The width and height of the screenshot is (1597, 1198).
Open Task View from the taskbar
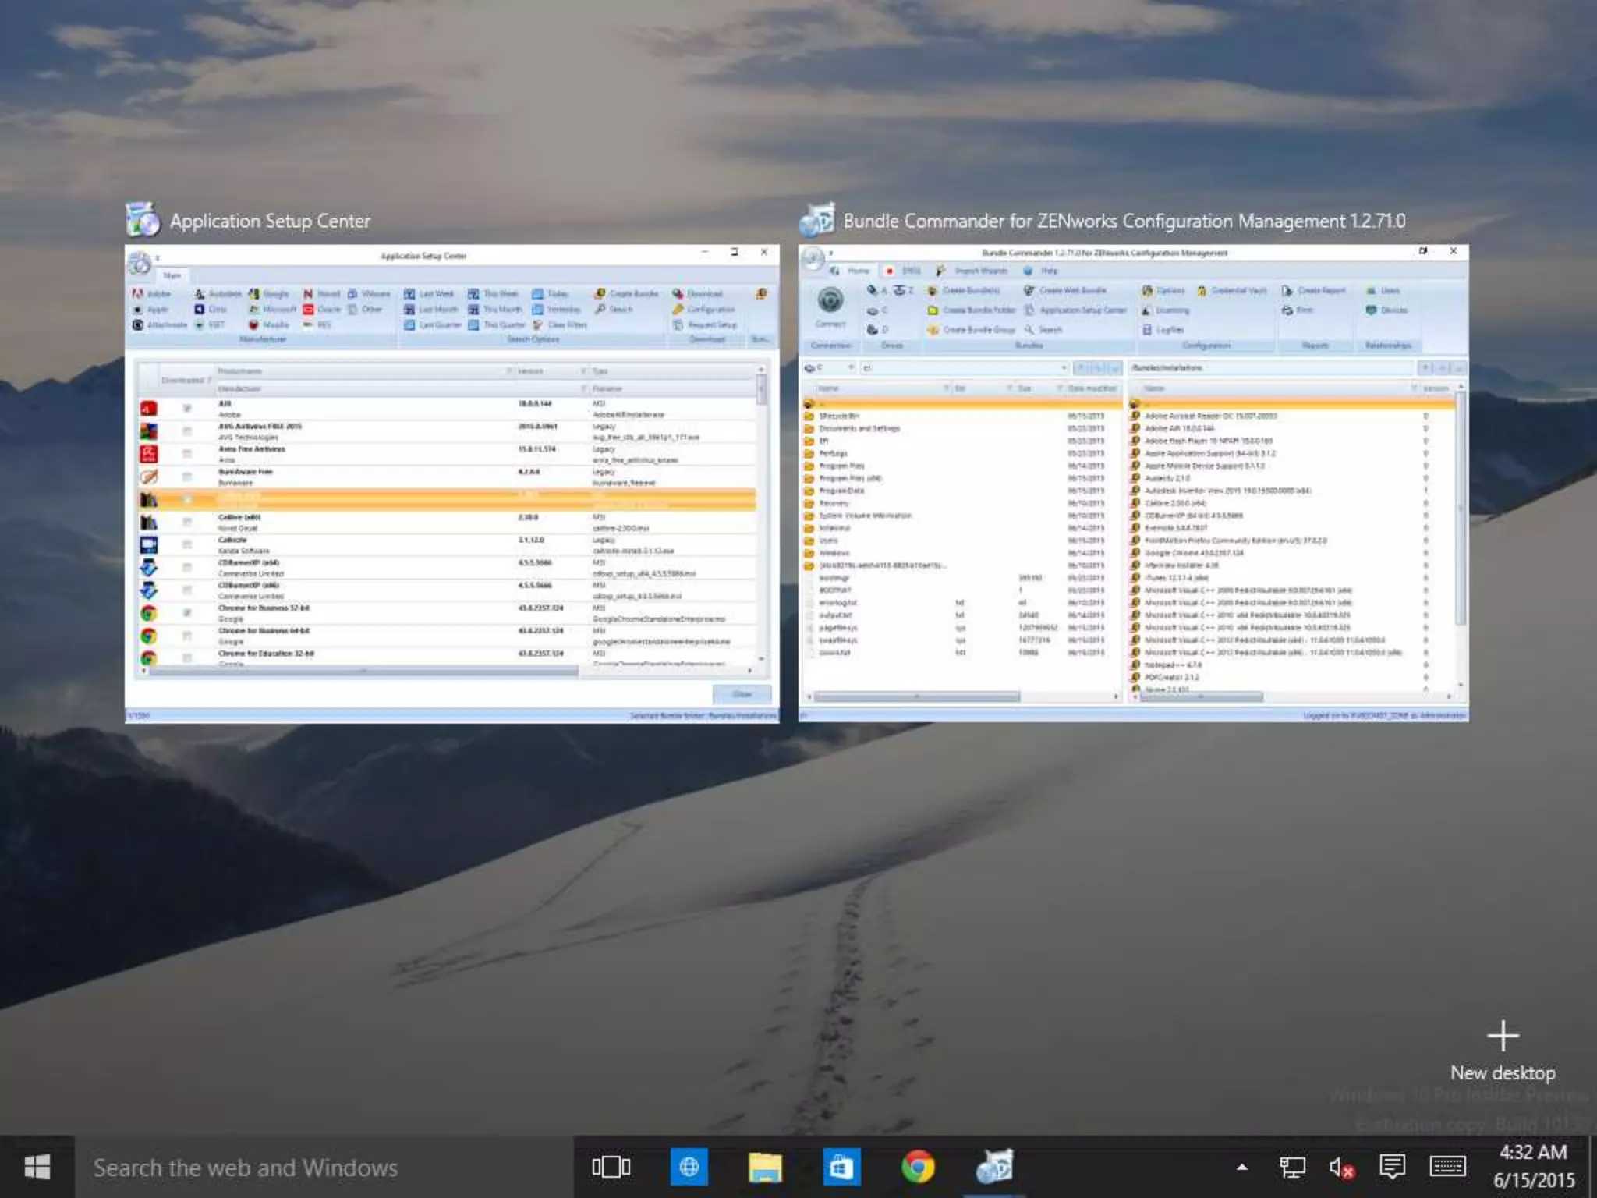611,1167
